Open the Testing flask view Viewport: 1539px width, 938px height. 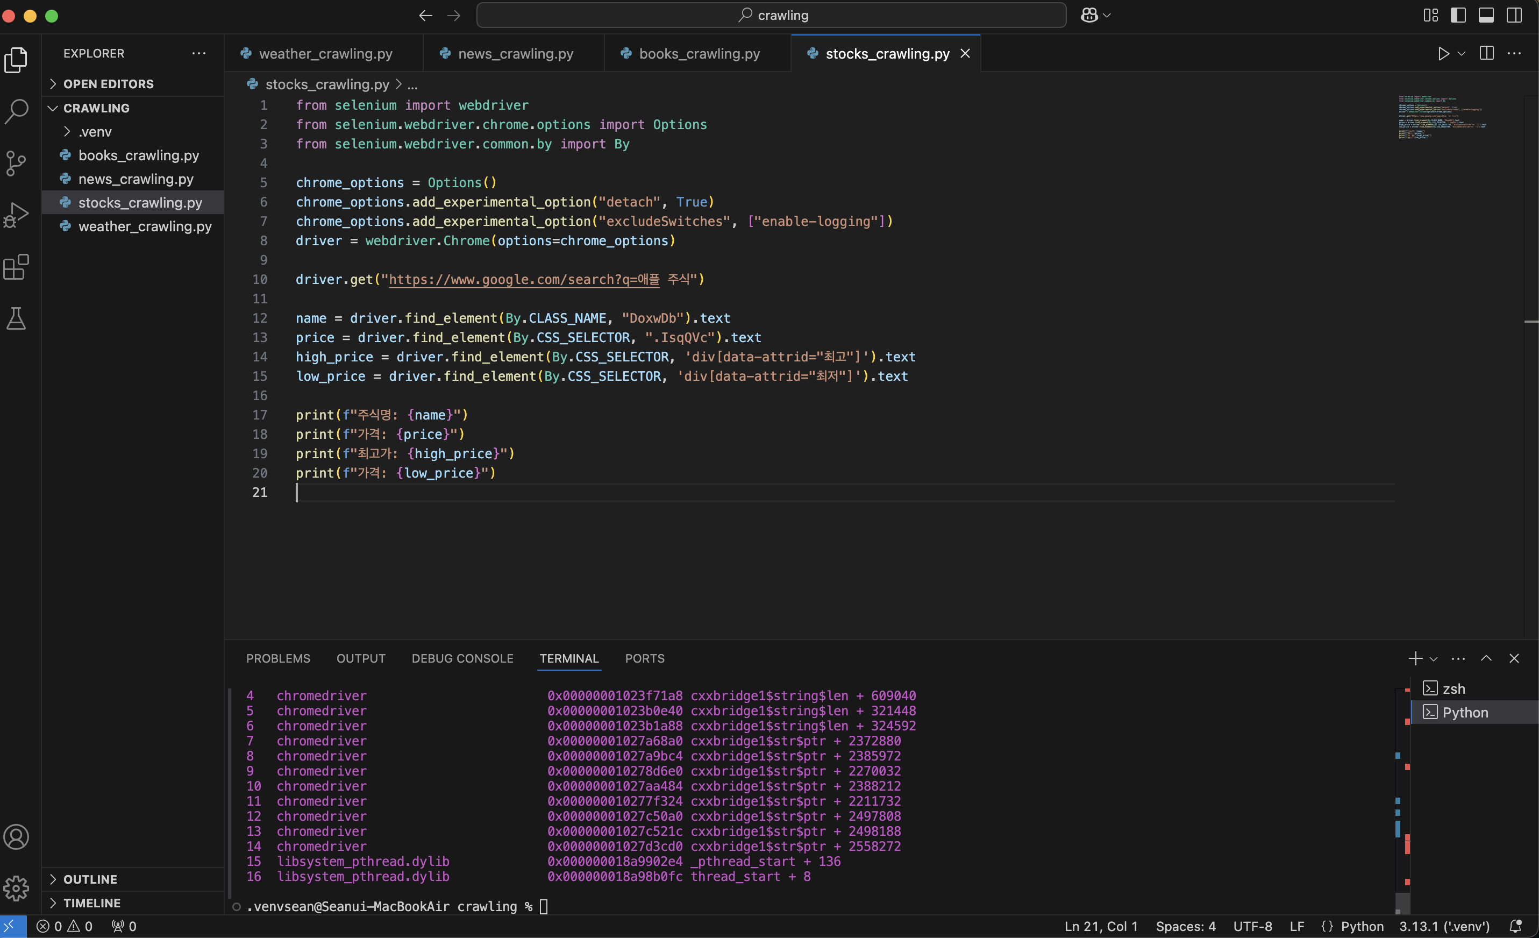coord(16,318)
